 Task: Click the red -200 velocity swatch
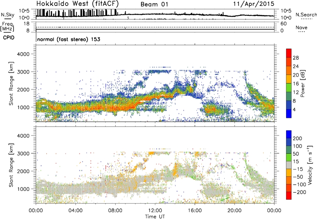click(289, 196)
